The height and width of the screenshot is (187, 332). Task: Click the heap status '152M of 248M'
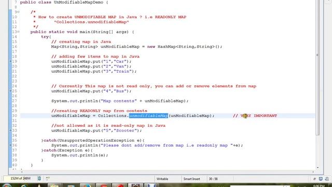click(x=20, y=179)
